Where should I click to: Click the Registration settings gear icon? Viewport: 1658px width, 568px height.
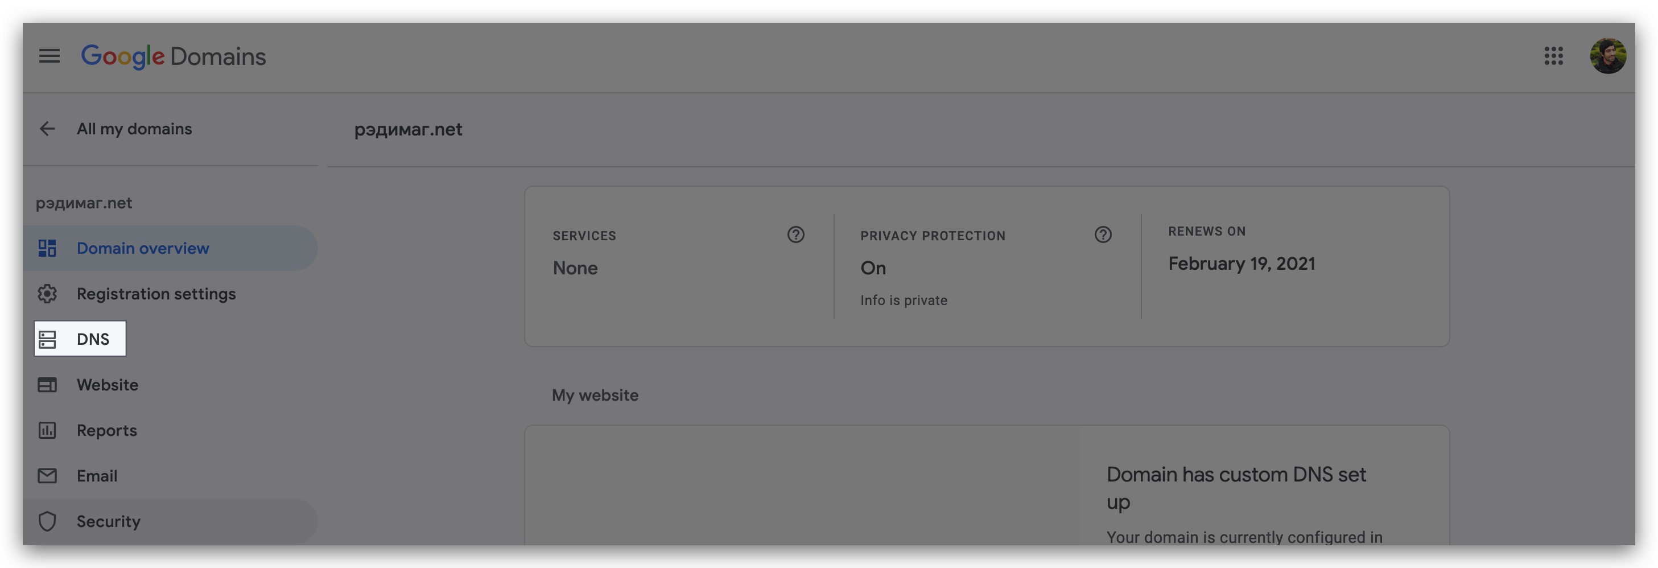tap(47, 294)
